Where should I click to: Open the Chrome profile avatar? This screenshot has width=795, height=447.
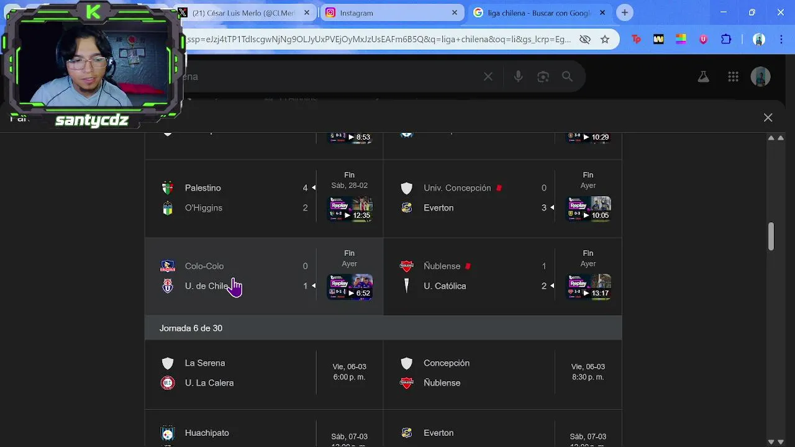coord(758,39)
